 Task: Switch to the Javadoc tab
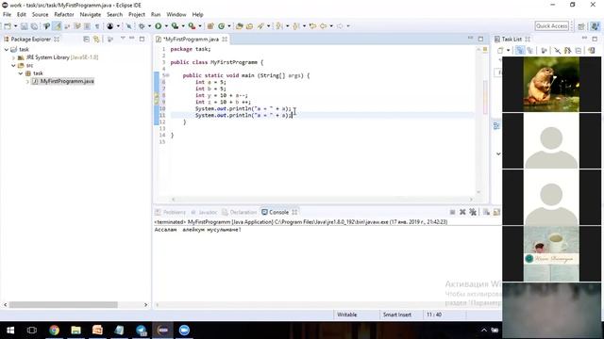tap(204, 212)
